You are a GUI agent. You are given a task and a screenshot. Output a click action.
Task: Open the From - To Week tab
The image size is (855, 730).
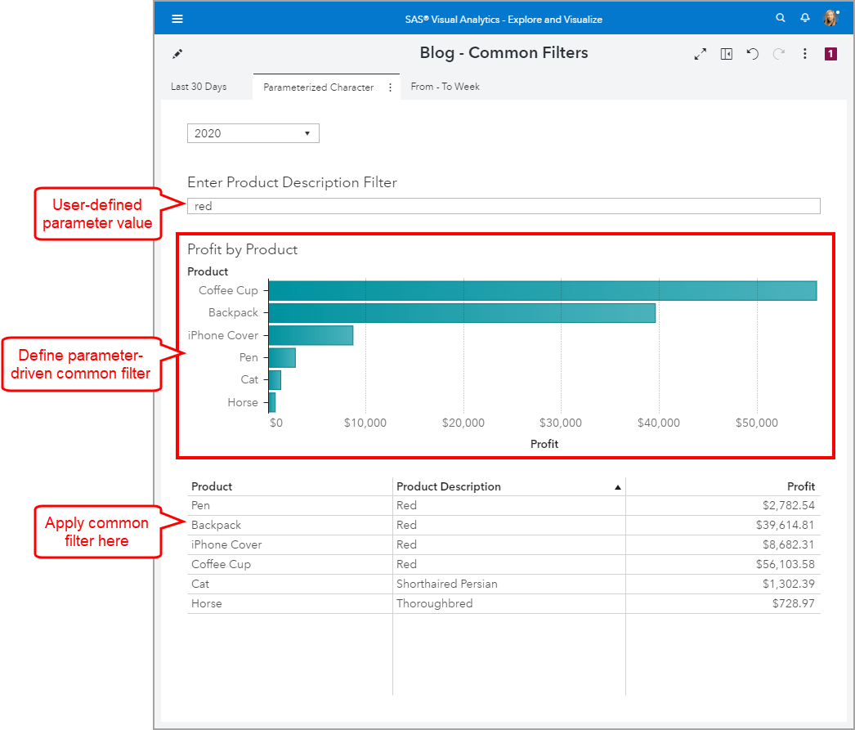click(445, 86)
